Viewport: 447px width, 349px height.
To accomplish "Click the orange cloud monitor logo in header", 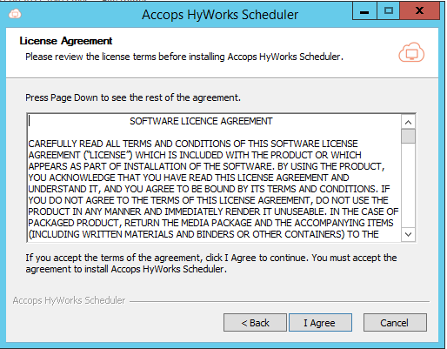I will [411, 52].
